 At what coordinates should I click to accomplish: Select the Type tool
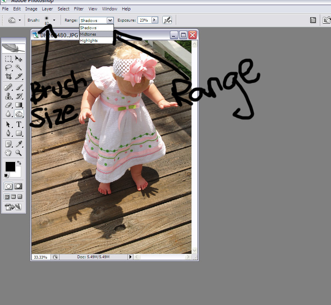pos(18,125)
